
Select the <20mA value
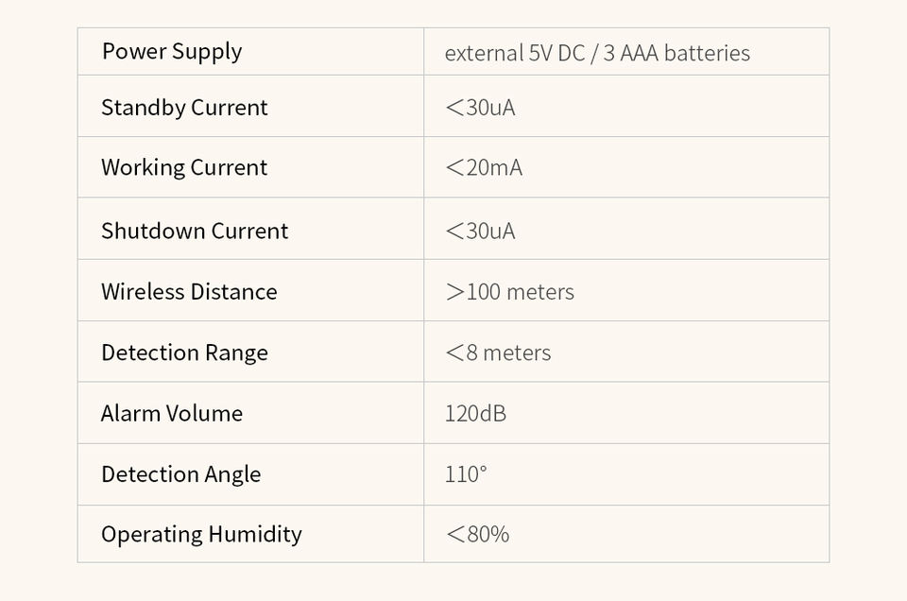click(x=484, y=168)
